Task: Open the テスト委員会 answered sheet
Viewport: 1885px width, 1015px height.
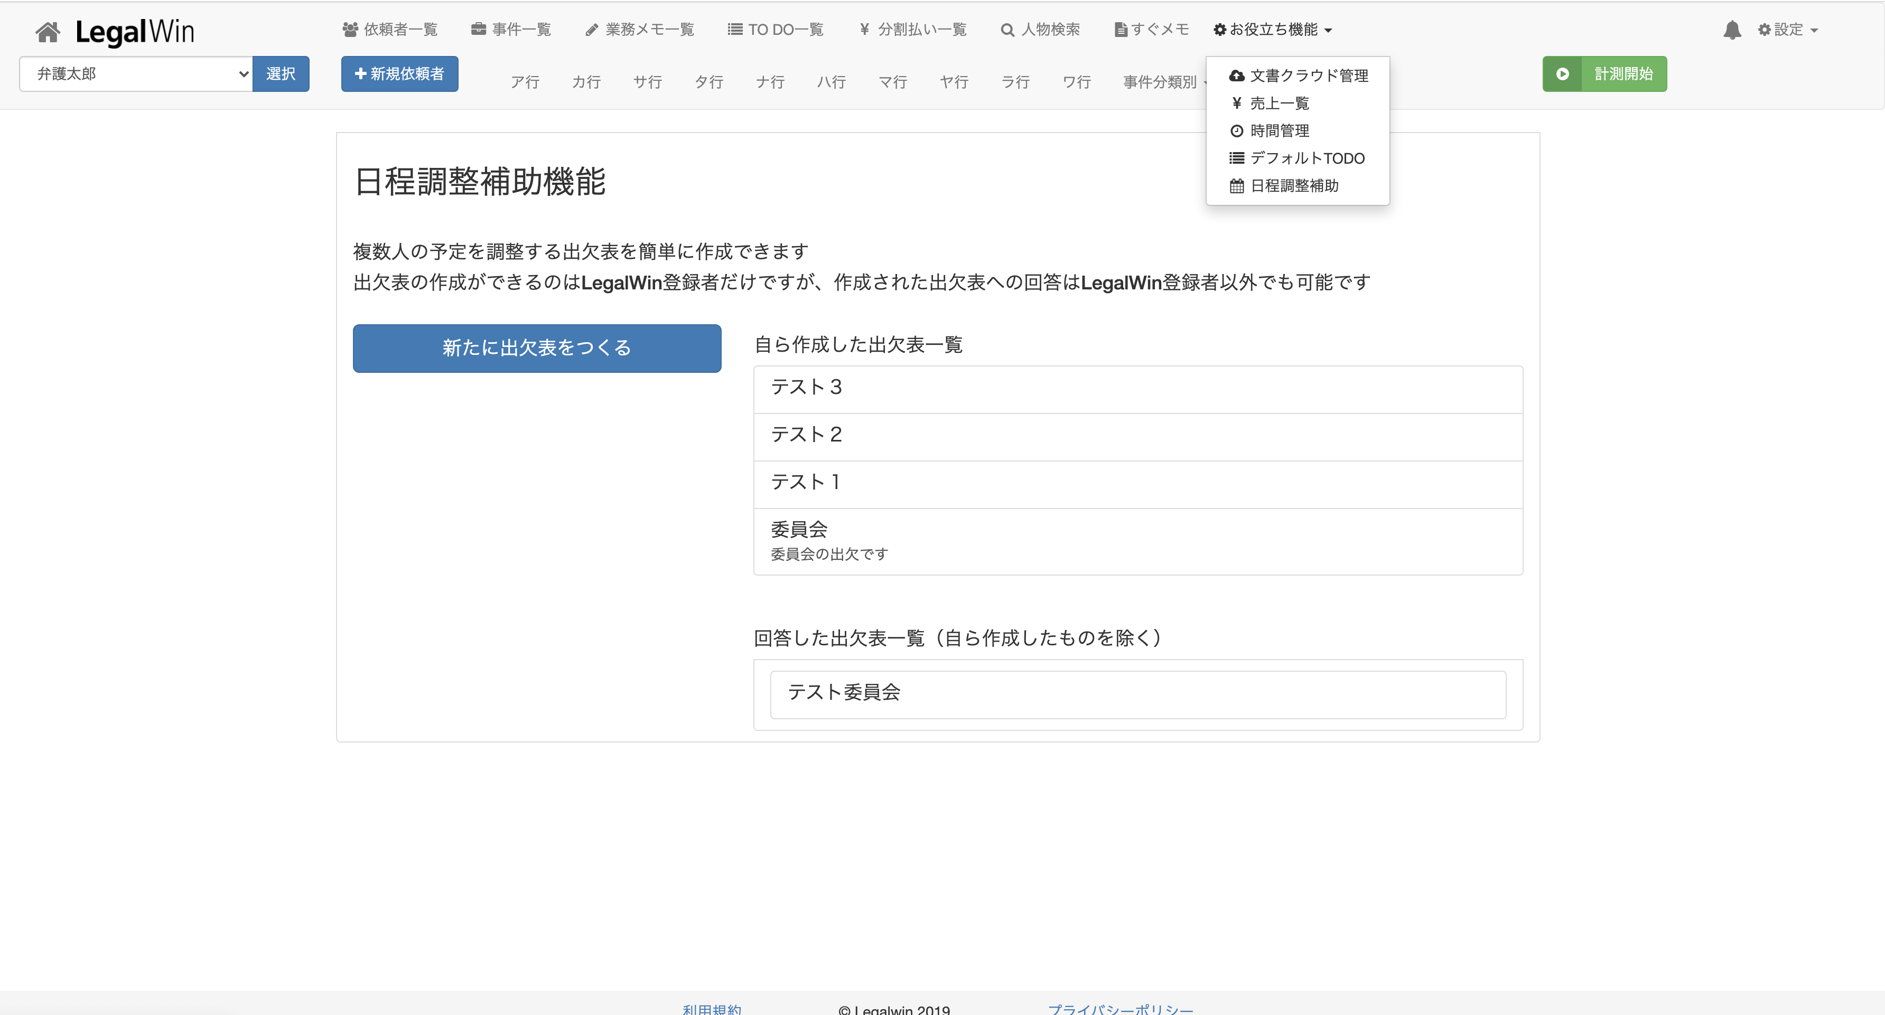Action: (1137, 693)
